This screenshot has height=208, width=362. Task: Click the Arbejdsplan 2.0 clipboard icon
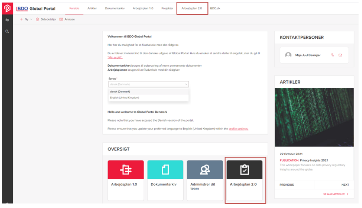245,170
